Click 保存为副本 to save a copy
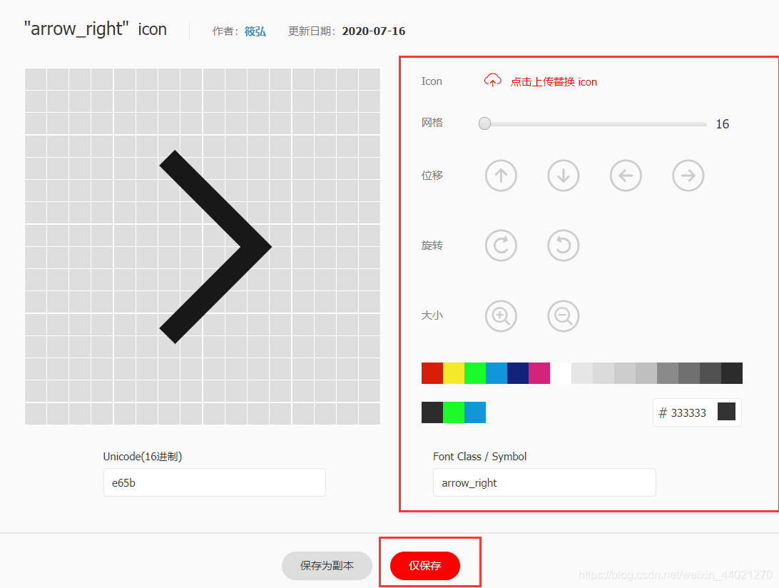This screenshot has height=588, width=779. pos(327,565)
